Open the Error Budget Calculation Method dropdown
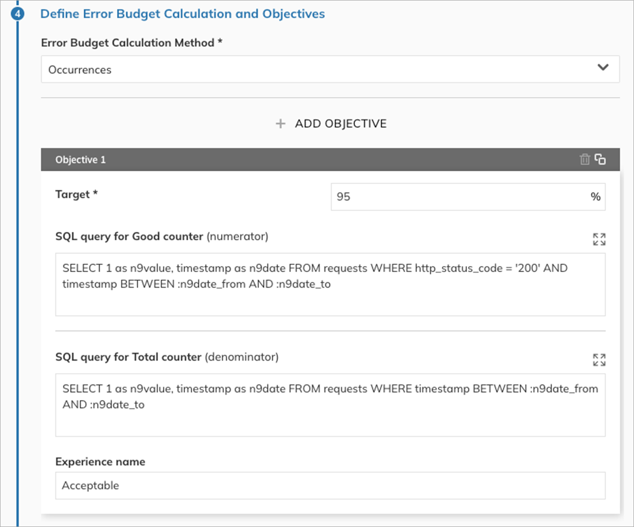 pos(330,70)
